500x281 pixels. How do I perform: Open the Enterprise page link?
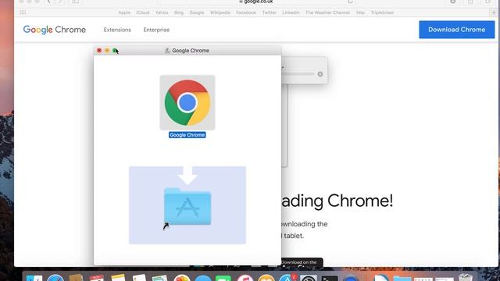tap(156, 30)
